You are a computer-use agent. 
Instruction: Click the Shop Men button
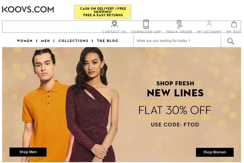pos(28,152)
